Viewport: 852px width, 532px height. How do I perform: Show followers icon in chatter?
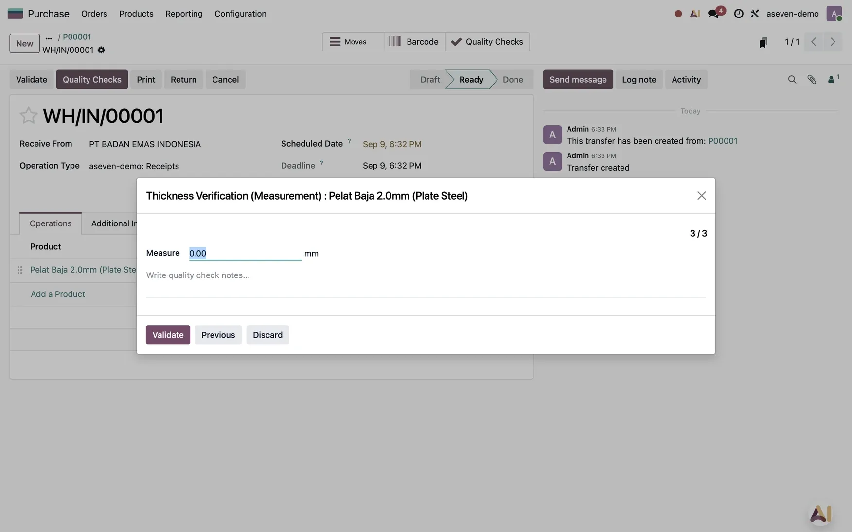[833, 79]
